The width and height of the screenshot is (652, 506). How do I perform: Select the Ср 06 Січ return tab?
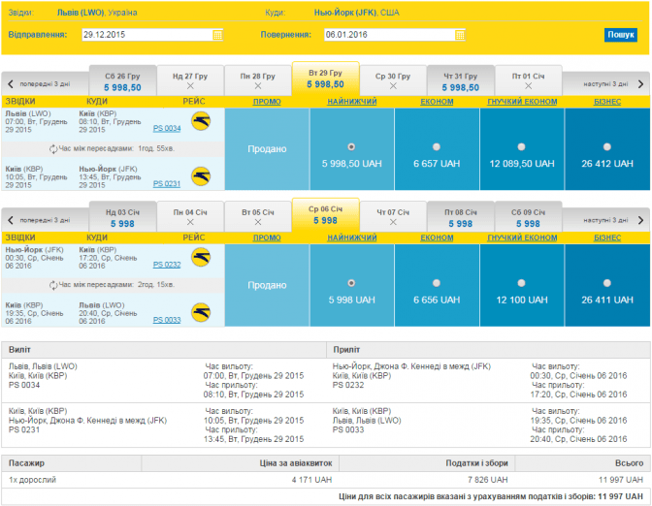[x=326, y=215]
